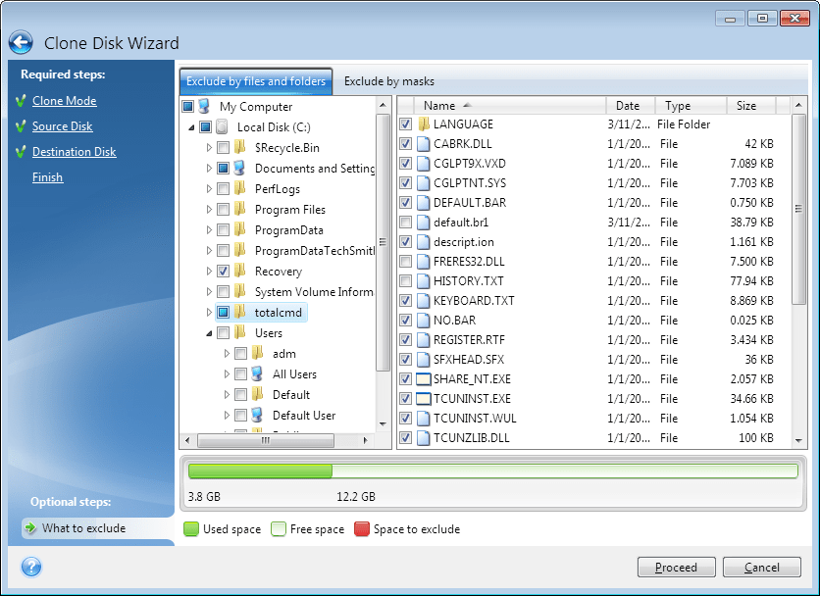
Task: Click the Proceed button
Action: pos(676,568)
